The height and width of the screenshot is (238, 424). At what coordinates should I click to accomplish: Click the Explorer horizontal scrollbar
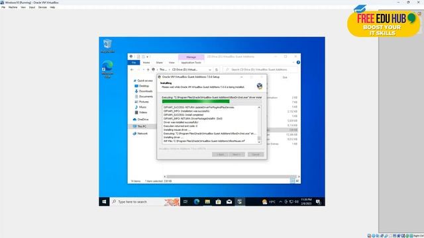pos(231,177)
